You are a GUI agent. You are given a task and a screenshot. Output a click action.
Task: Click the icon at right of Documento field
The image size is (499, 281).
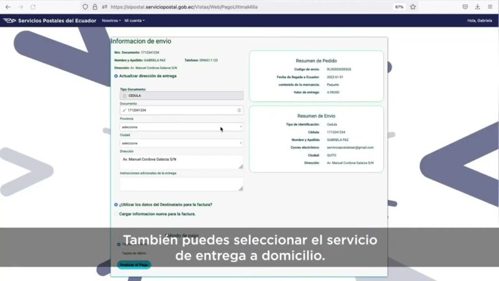(x=239, y=110)
